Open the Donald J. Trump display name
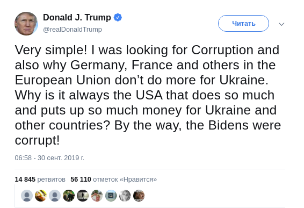Screen dimensions: 304x208 point(77,17)
